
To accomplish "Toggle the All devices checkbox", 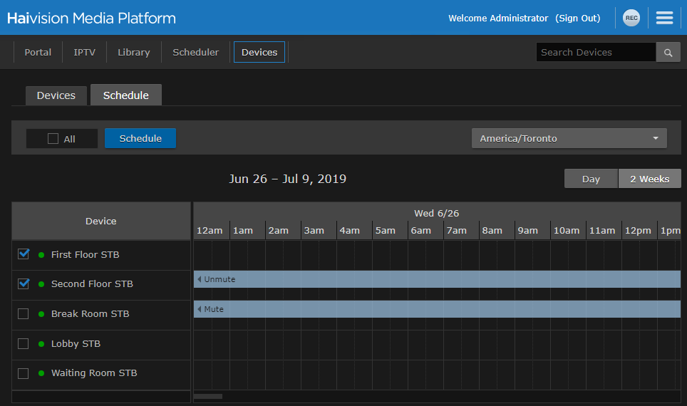I will point(53,139).
